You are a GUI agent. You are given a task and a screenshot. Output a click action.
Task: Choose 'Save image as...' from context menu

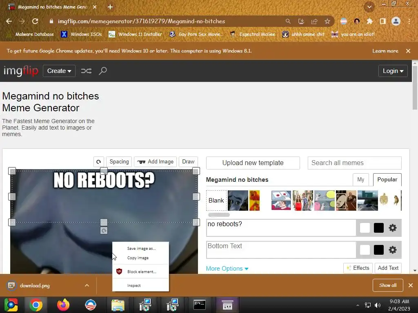click(x=141, y=248)
